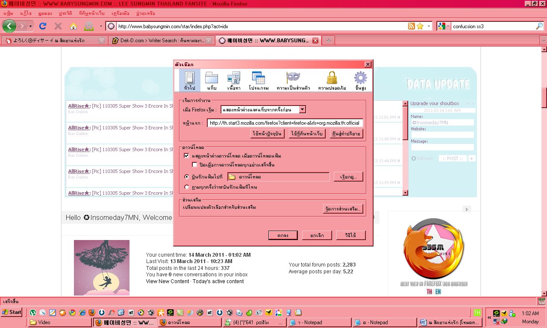Bookmark this page with the star icon

pyautogui.click(x=420, y=26)
